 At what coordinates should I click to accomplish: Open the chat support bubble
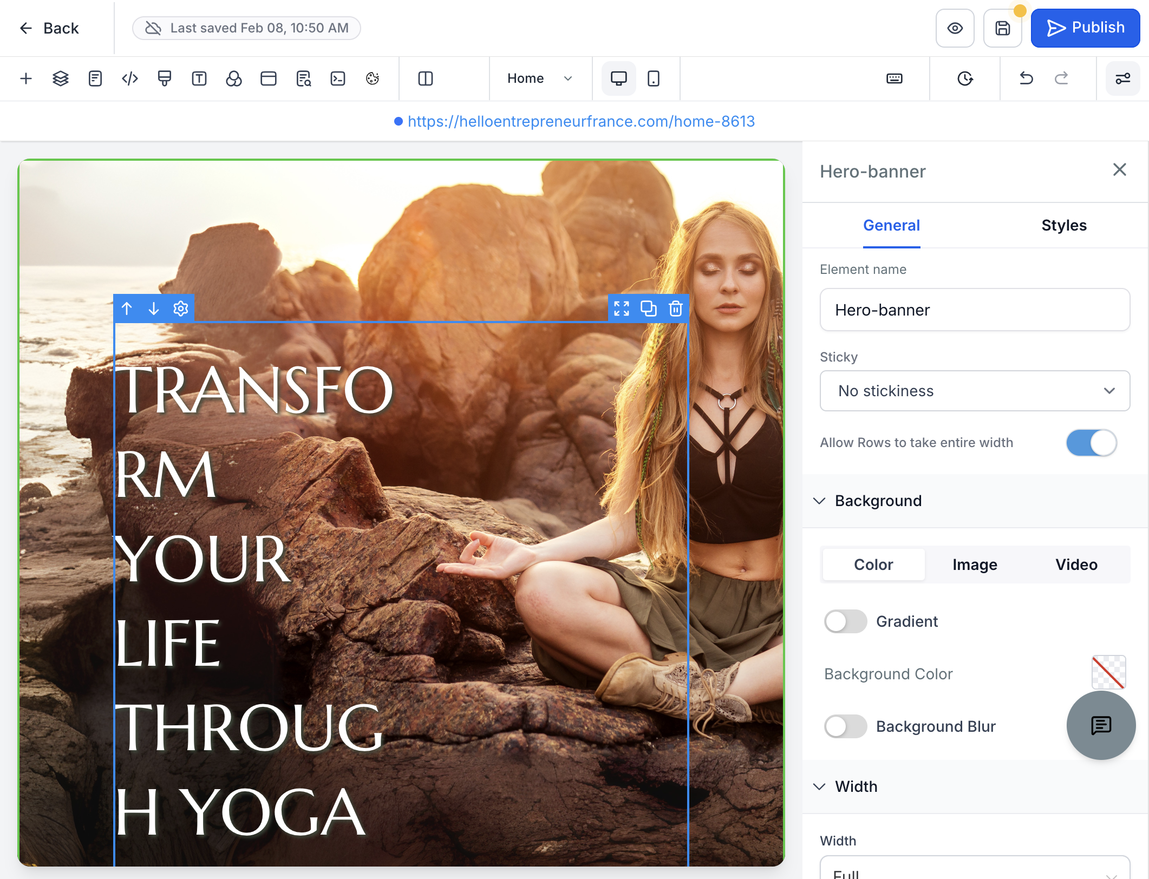pyautogui.click(x=1101, y=725)
